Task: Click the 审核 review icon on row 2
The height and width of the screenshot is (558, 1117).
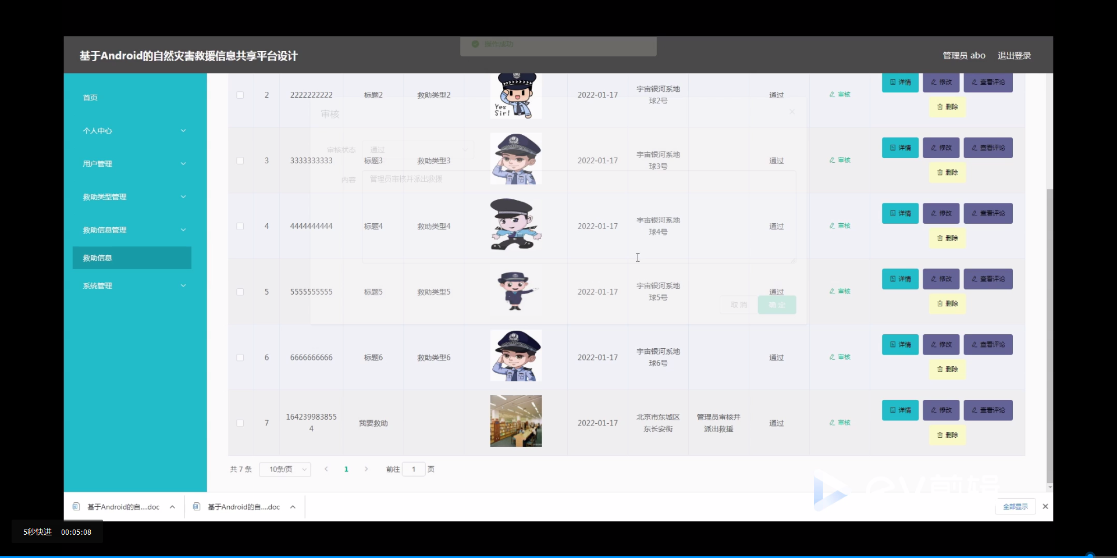Action: pos(839,94)
